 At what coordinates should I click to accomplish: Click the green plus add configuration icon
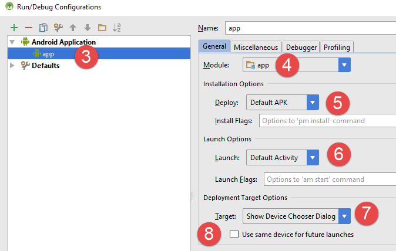tap(14, 28)
